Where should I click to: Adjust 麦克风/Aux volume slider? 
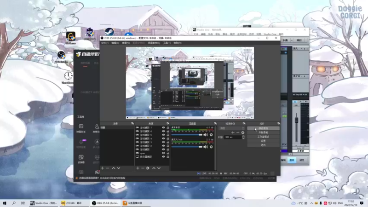[x=187, y=147]
